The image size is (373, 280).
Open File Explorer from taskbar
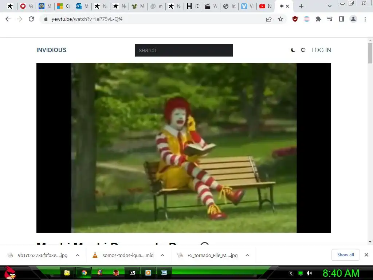tap(67, 273)
